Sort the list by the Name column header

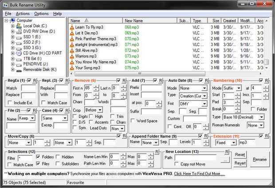[x=95, y=21]
